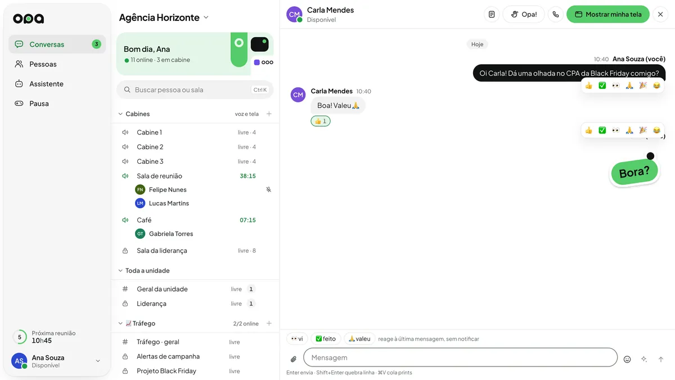The height and width of the screenshot is (380, 675).
Task: Collapse the Toda a unidade section
Action: point(120,271)
